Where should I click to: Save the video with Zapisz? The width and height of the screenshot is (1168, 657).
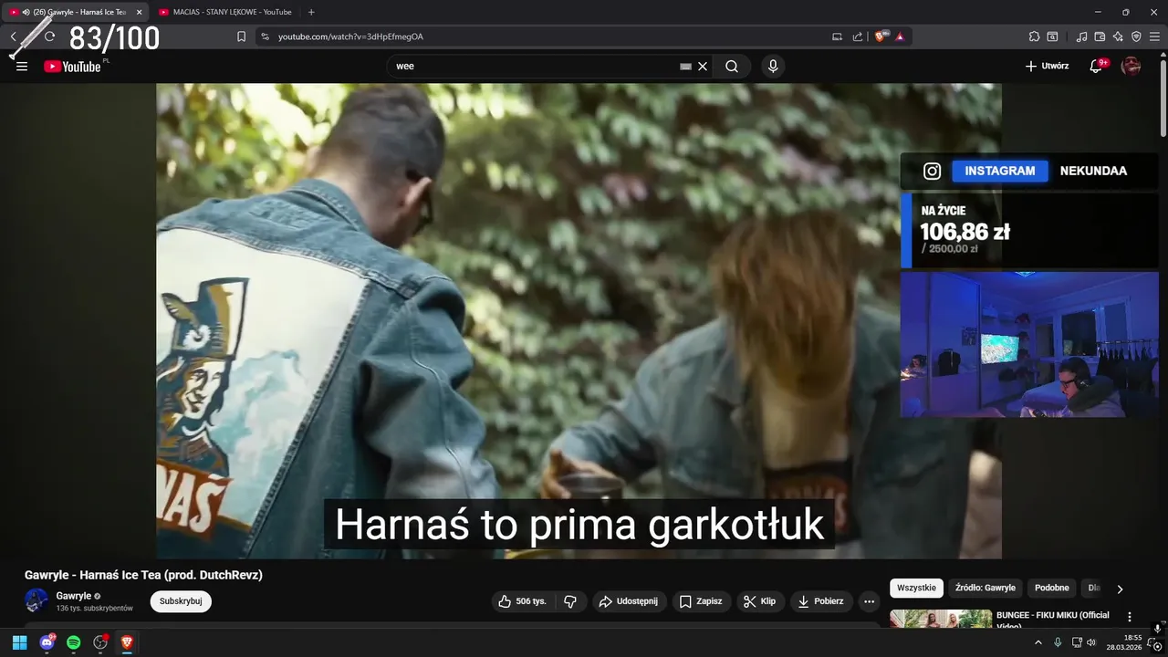701,601
